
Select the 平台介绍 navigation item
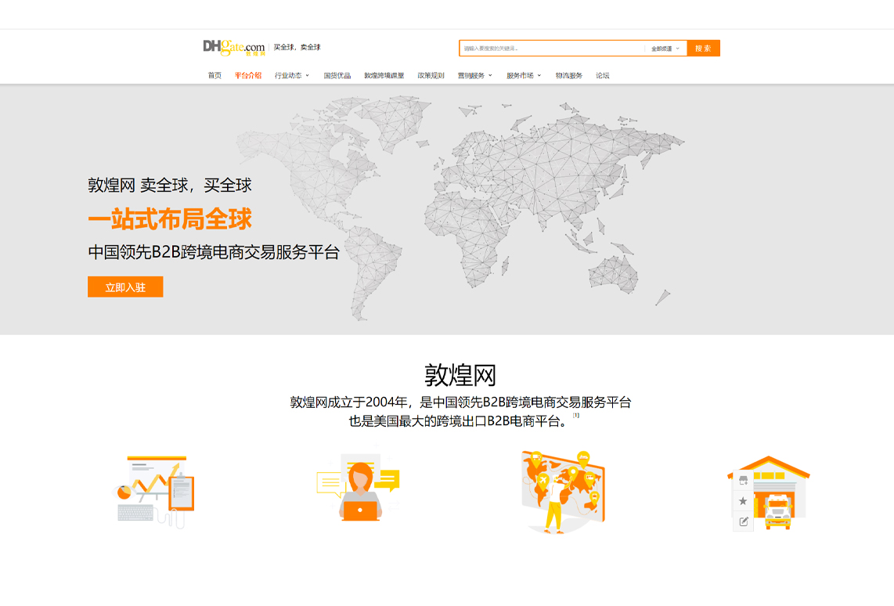click(x=248, y=76)
